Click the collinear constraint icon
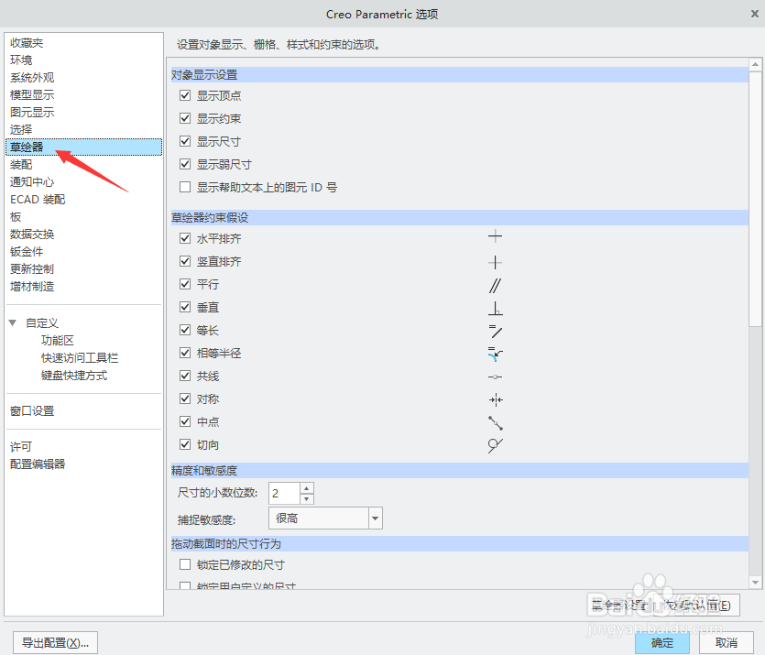This screenshot has height=655, width=765. (495, 377)
